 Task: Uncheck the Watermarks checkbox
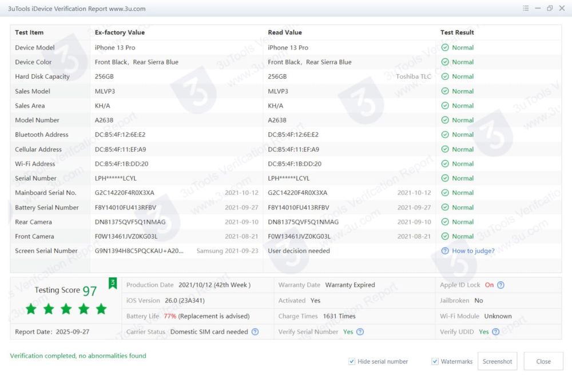coord(435,361)
